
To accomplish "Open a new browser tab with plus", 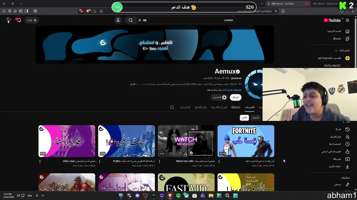I will coord(262,4).
